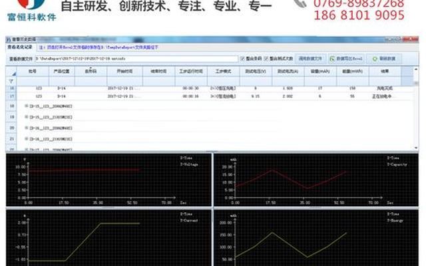Sort by the 工步运行时间 column header
426x266 pixels.
coord(191,71)
